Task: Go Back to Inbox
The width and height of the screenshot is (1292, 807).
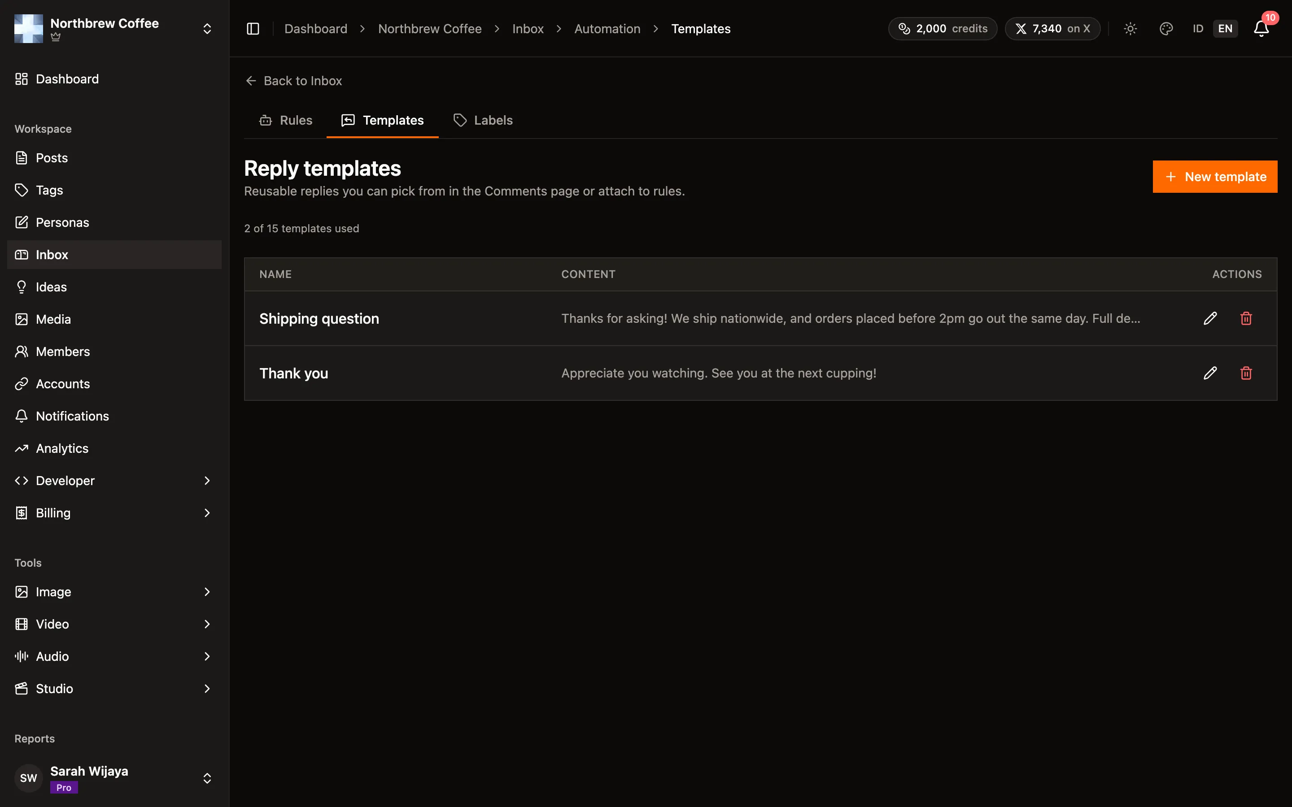Action: (x=293, y=81)
